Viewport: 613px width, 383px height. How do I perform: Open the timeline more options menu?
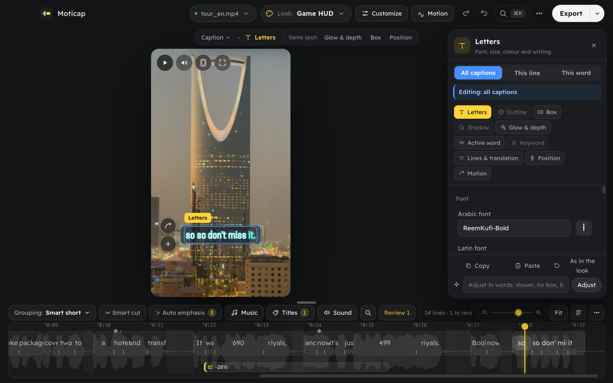(x=597, y=313)
